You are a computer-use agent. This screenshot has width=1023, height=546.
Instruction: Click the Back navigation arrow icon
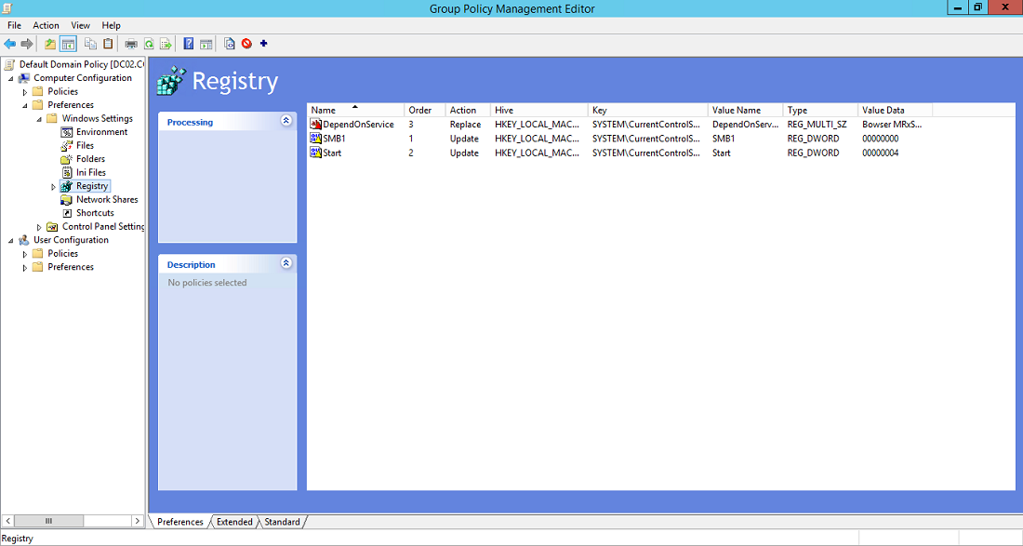[9, 43]
